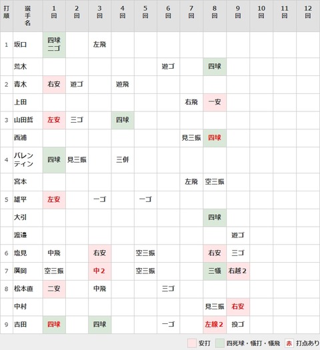The height and width of the screenshot is (350, 320).
Task: Select 青木's 右安 cell in inning 1
Action: click(54, 85)
